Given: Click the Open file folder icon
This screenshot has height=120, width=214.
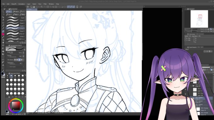Looking at the screenshot, I should (x=34, y=7).
